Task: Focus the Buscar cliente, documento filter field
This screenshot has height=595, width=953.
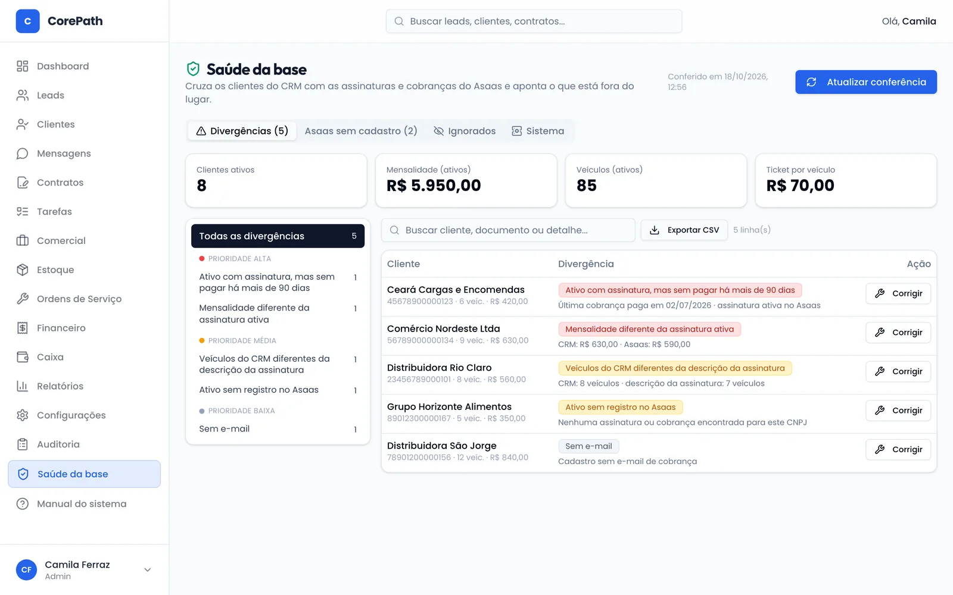Action: tap(508, 230)
